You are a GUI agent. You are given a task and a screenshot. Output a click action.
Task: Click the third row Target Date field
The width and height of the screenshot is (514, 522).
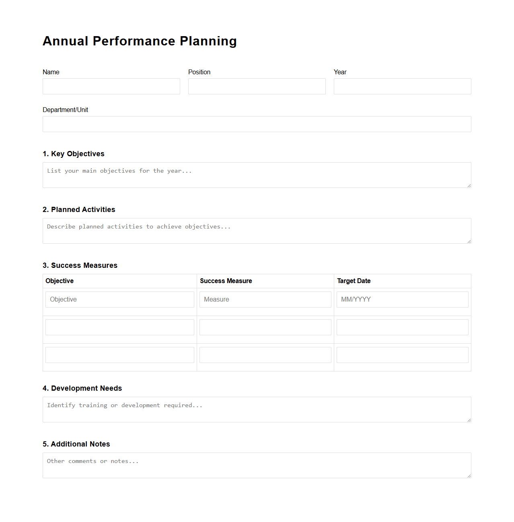click(x=402, y=355)
